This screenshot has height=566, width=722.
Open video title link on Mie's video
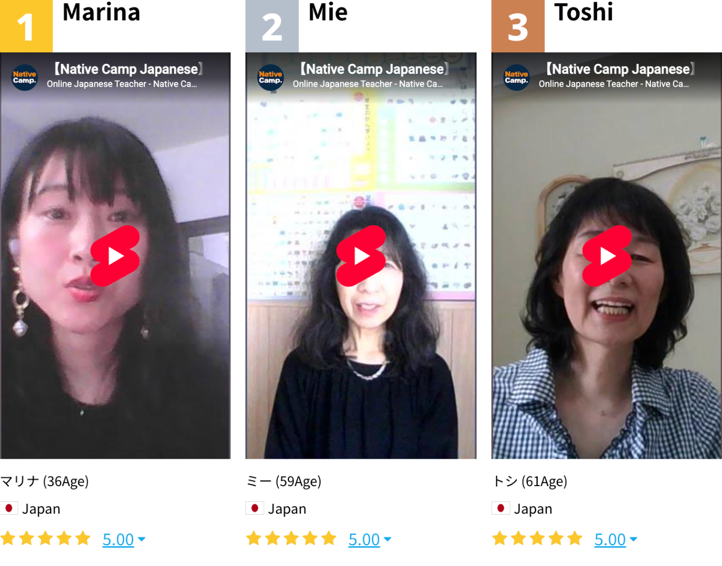(x=374, y=69)
